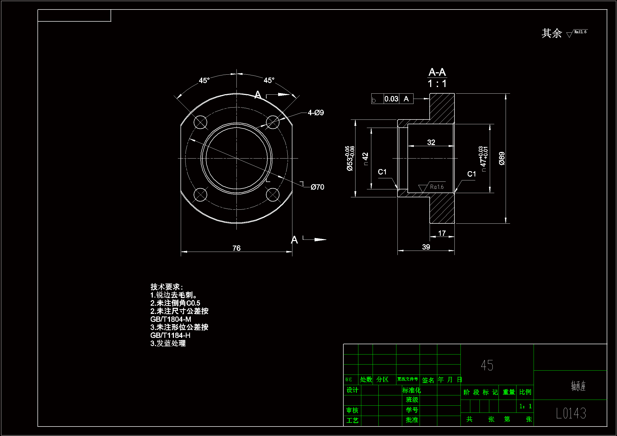Select the 4-Ø9 hole callout text
Viewport: 617px width, 436px height.
(x=316, y=113)
